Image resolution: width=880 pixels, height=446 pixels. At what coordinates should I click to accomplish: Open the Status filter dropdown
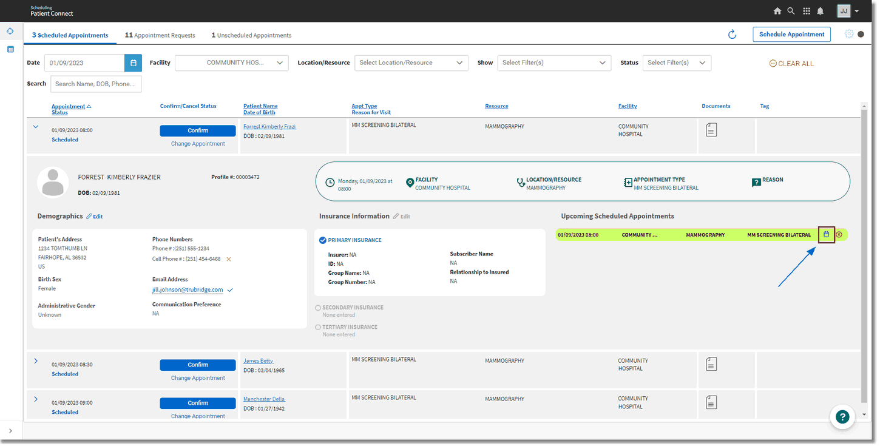[677, 63]
